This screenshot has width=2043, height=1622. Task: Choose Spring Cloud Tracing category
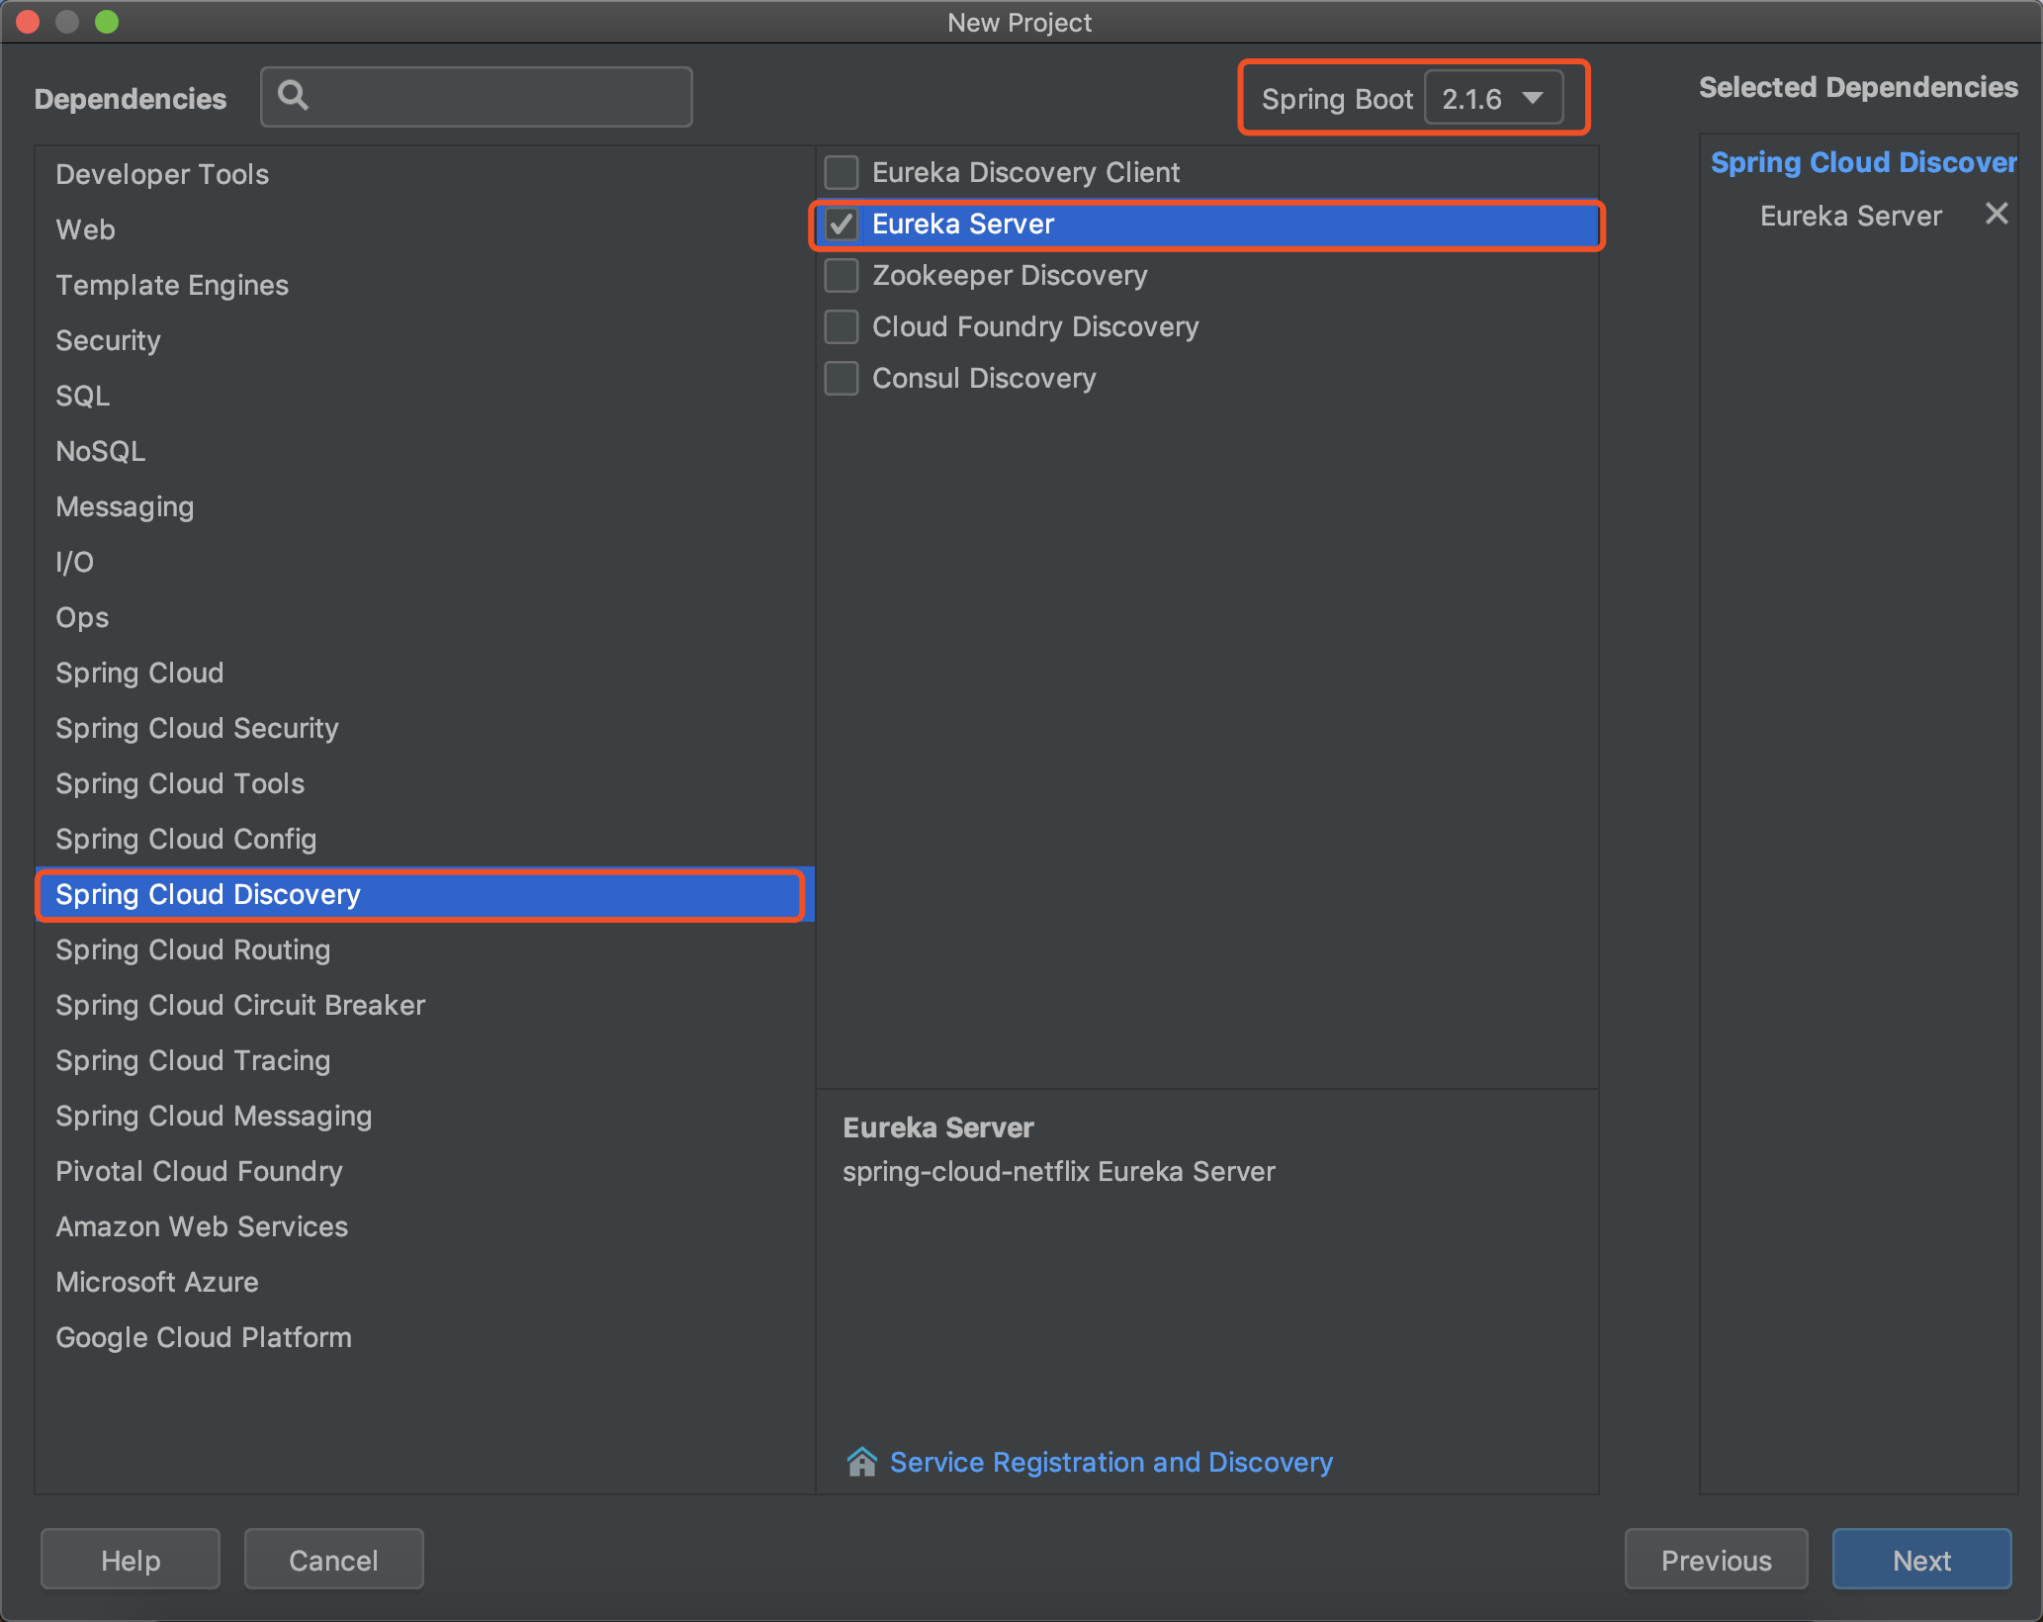coord(424,1060)
